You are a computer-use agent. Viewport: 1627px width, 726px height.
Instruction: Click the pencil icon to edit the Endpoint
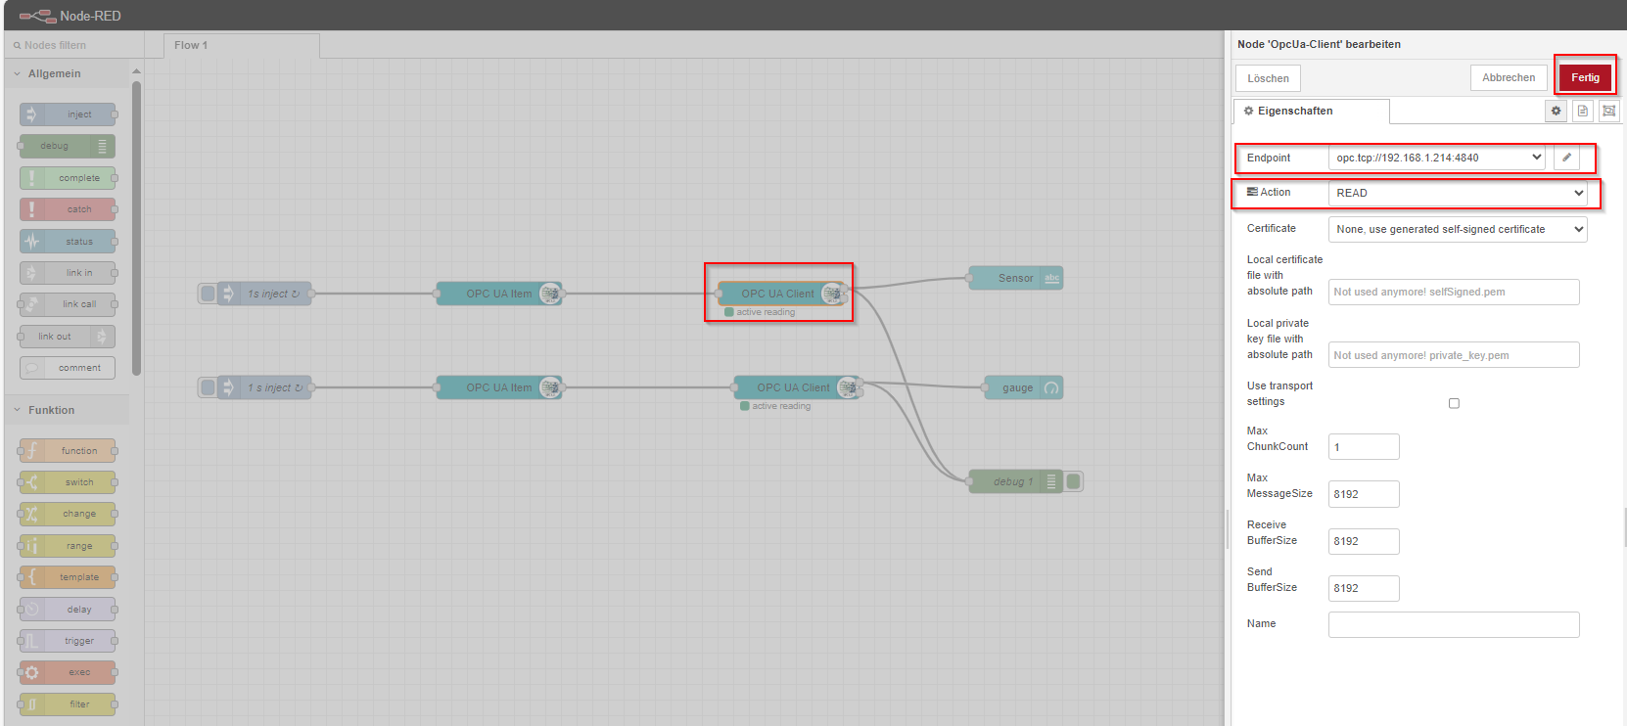point(1566,158)
